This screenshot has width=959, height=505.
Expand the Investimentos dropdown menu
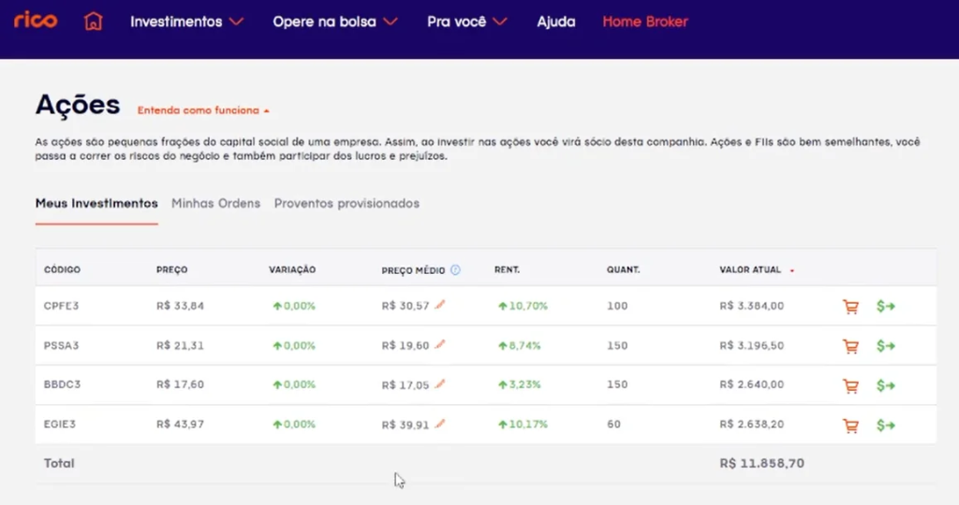point(186,21)
